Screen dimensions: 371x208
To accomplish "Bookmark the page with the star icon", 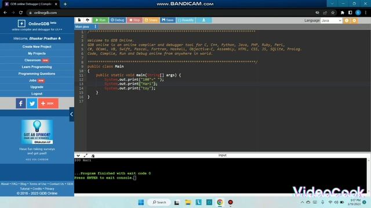I will pyautogui.click(x=333, y=13).
